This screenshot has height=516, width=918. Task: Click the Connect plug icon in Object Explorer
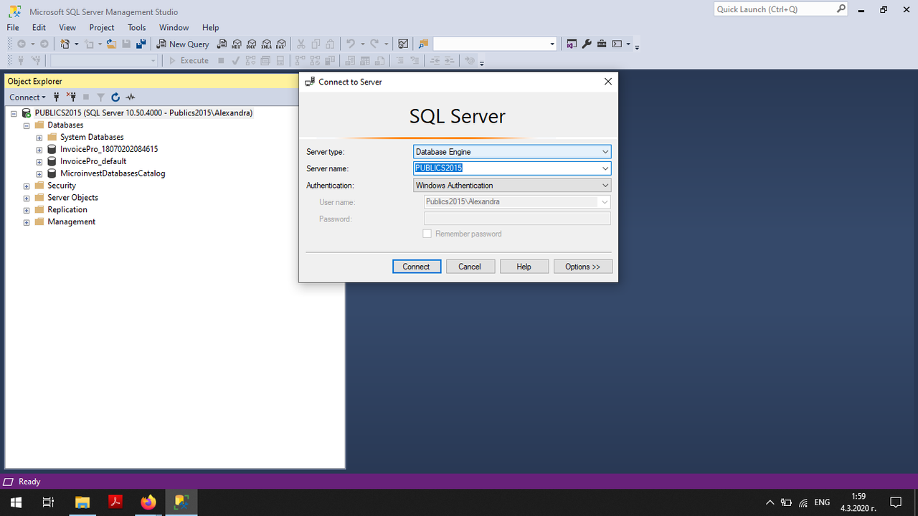click(x=57, y=97)
